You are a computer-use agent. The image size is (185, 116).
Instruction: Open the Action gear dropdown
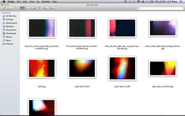coord(45,8)
